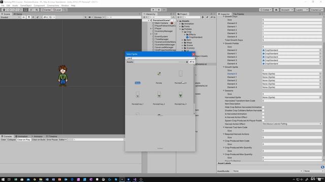This screenshot has height=182, width=325.
Task: Click the Step frame button
Action: click(164, 10)
